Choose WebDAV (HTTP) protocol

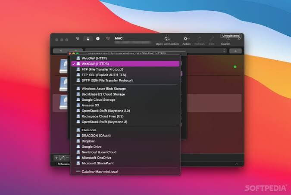[x=125, y=58]
